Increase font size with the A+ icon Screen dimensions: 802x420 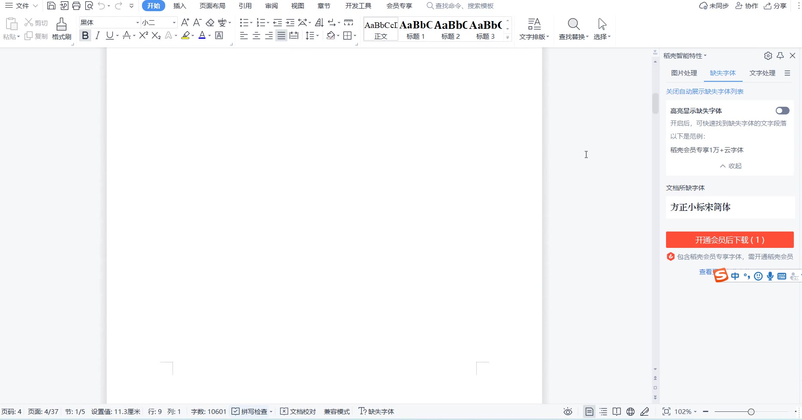(185, 22)
